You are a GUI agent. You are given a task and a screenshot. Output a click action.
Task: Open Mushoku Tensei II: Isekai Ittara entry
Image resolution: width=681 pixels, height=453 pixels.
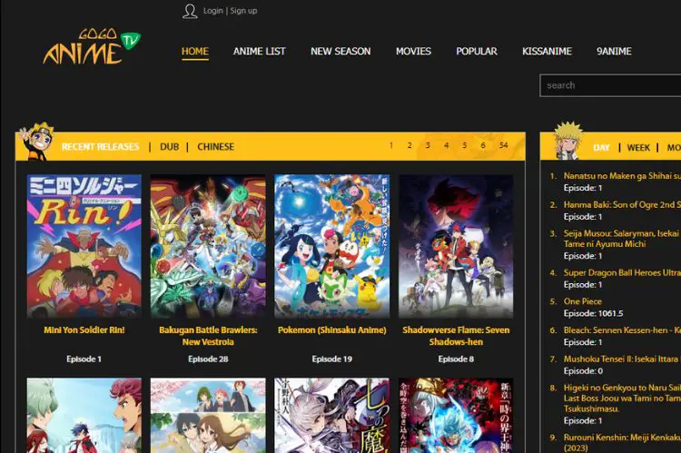[622, 359]
